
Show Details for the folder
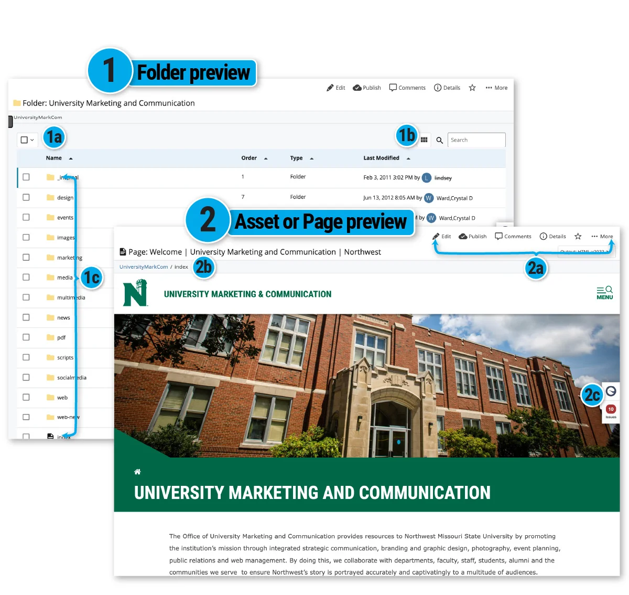click(x=447, y=88)
